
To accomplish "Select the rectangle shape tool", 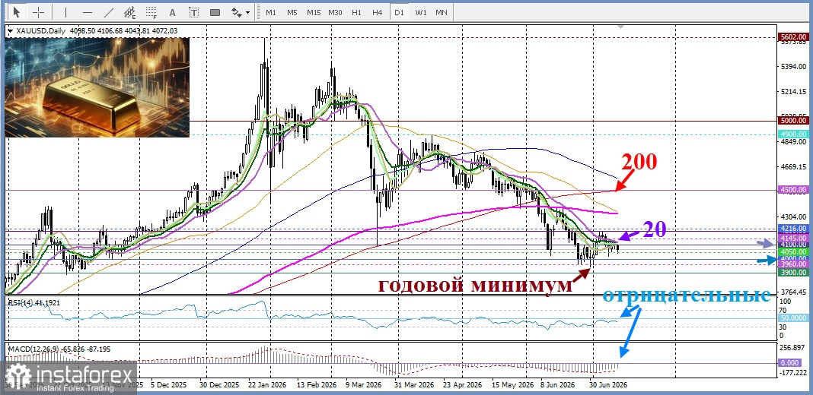I will tap(215, 12).
